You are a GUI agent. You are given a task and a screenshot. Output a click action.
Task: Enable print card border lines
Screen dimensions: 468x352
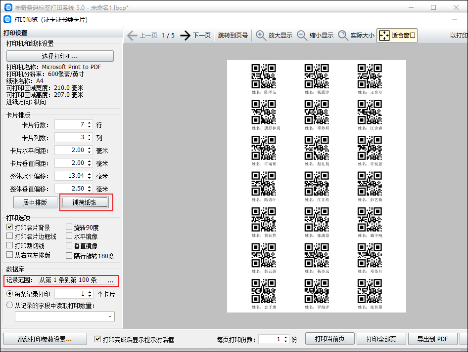pyautogui.click(x=9, y=236)
